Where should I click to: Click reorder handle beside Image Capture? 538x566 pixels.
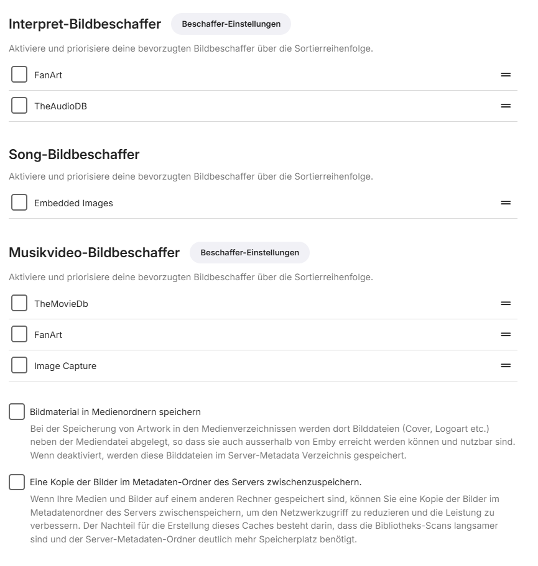506,366
